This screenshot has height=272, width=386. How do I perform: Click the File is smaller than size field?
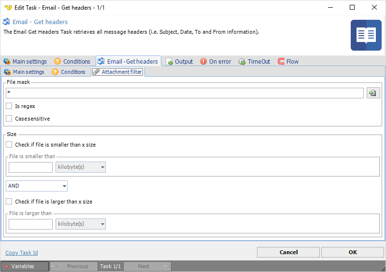tap(30, 167)
